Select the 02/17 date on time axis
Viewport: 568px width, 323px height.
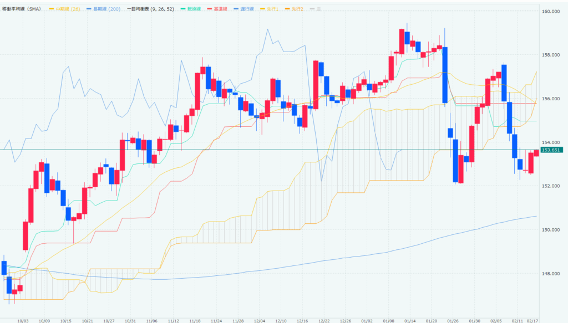tap(532, 320)
